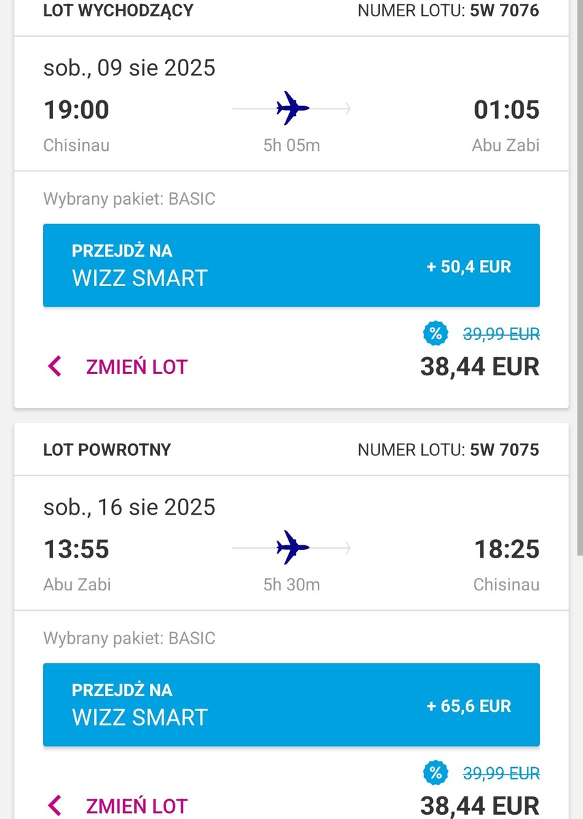The image size is (583, 819).
Task: Tap the outbound flight discount percent badge
Action: click(436, 334)
